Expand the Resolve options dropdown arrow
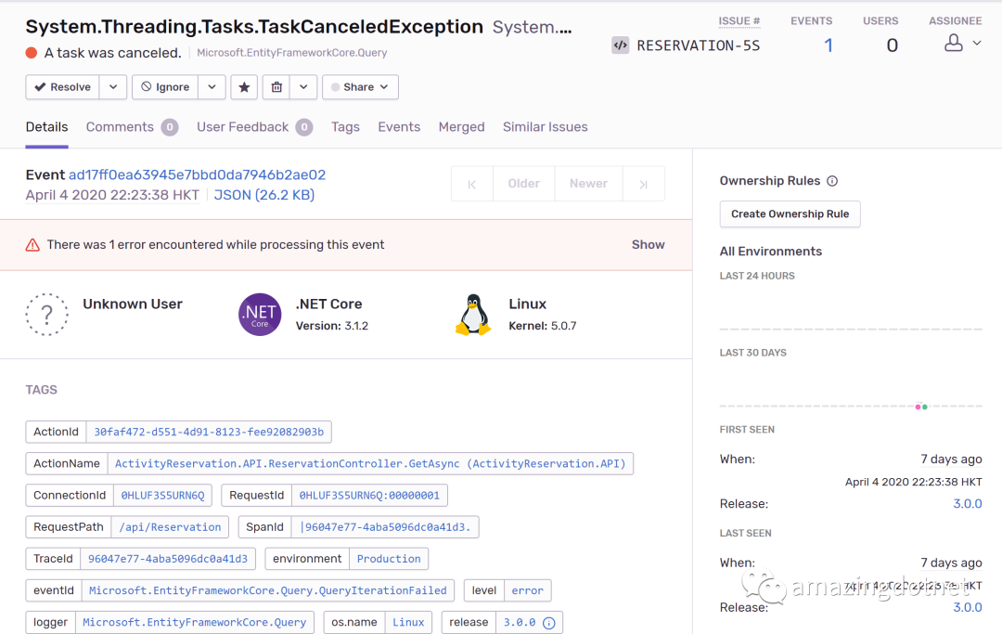 (x=113, y=87)
